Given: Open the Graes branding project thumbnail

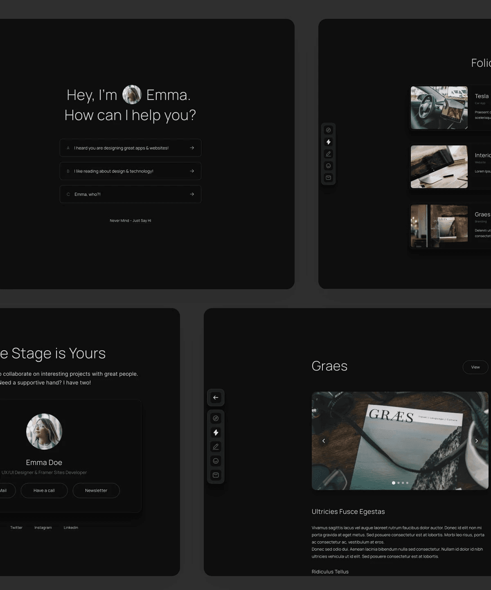Looking at the screenshot, I should (439, 226).
